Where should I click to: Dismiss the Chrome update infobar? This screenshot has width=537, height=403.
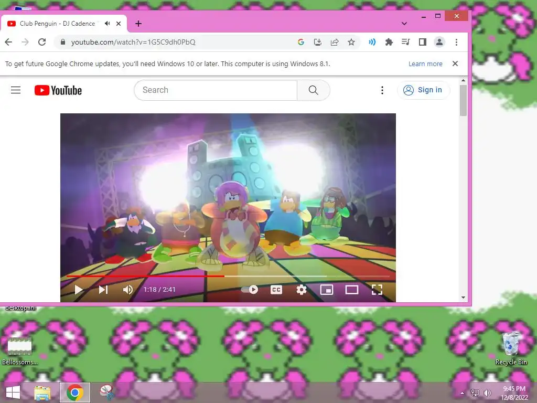pyautogui.click(x=455, y=63)
